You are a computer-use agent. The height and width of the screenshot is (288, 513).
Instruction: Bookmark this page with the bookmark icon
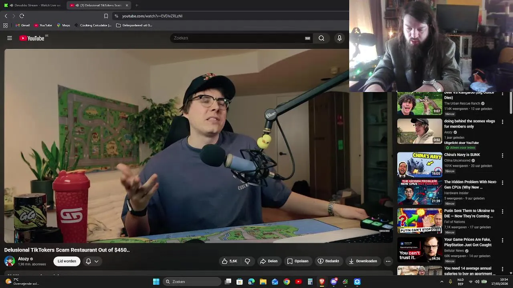click(106, 16)
